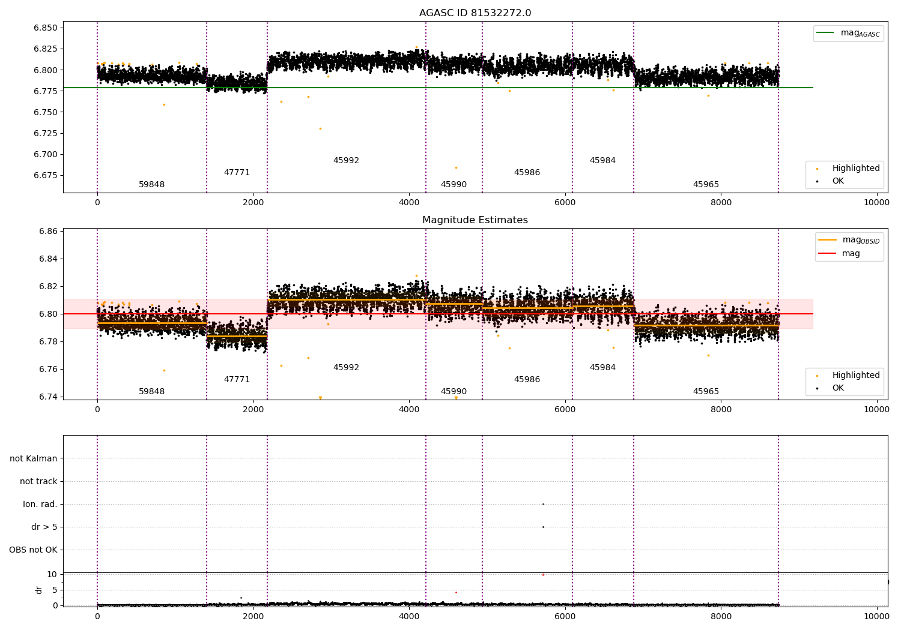The height and width of the screenshot is (630, 901).
Task: Click the 'not track' axis label
Action: 38,482
